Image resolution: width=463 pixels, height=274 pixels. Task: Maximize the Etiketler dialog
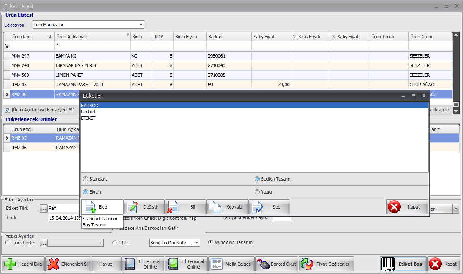click(413, 96)
